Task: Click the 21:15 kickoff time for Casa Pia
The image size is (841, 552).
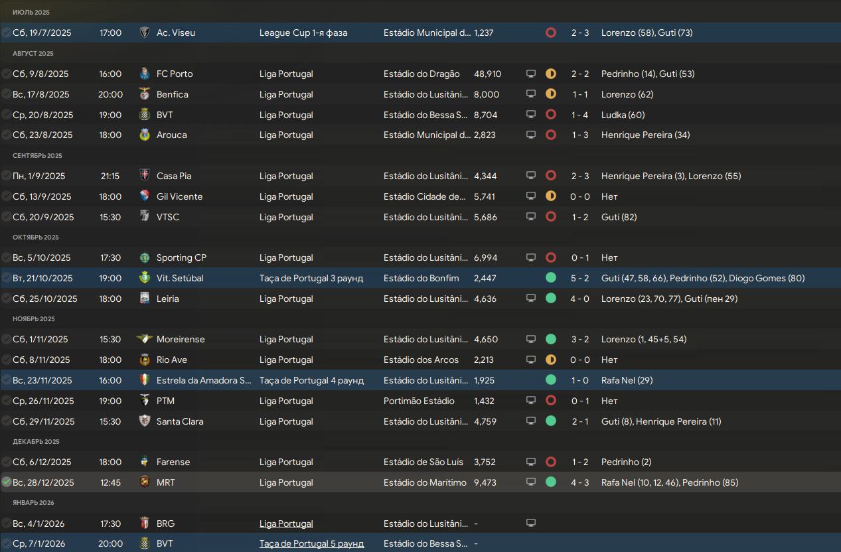Action: tap(110, 176)
